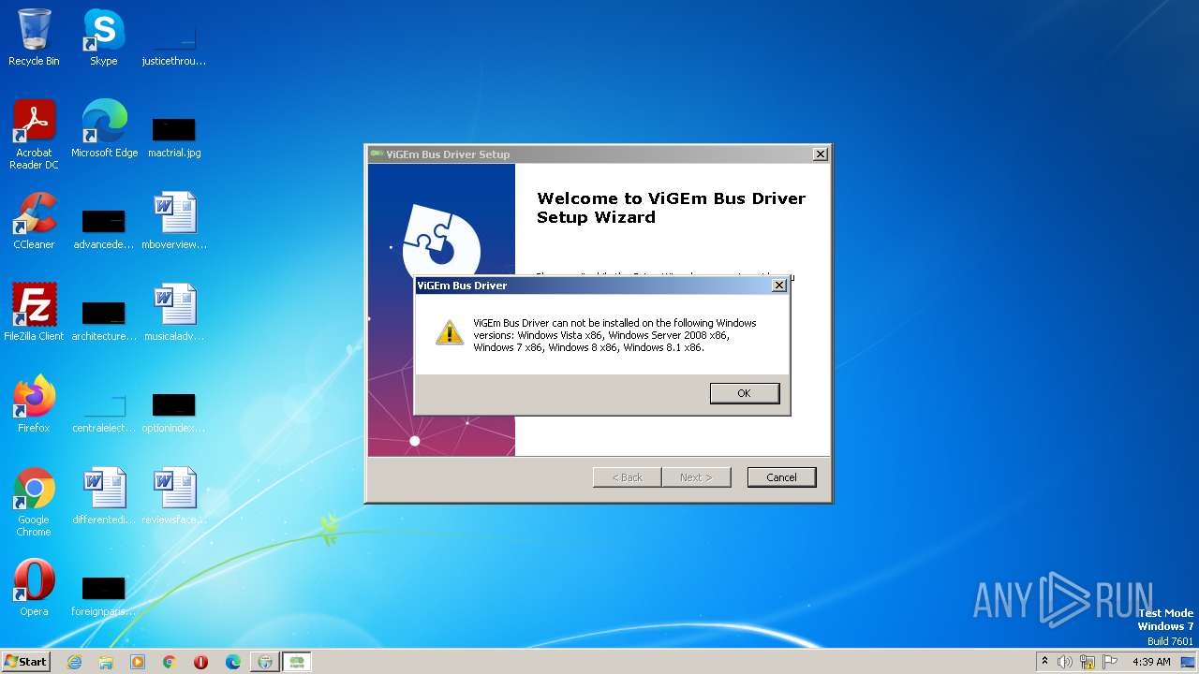Open the Recycle Bin desktop icon
The height and width of the screenshot is (674, 1199).
pyautogui.click(x=34, y=37)
